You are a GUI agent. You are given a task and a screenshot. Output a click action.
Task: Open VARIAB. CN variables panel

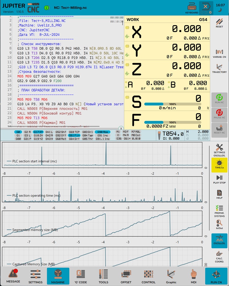219,53
